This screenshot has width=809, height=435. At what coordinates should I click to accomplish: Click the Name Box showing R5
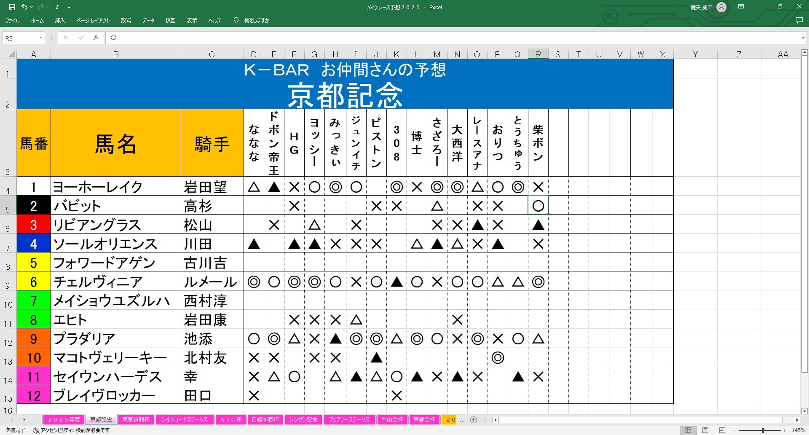click(20, 38)
